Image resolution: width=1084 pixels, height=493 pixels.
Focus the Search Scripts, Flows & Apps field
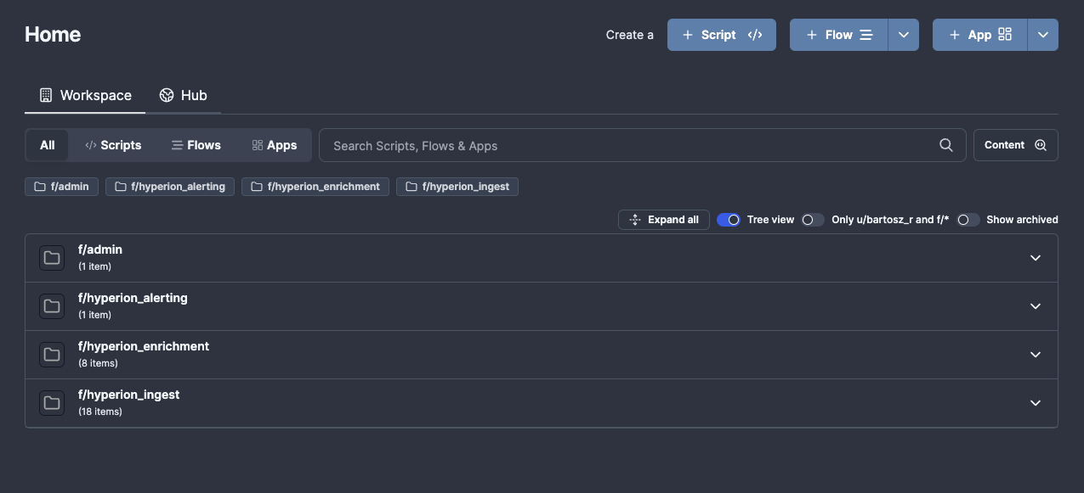(x=629, y=145)
